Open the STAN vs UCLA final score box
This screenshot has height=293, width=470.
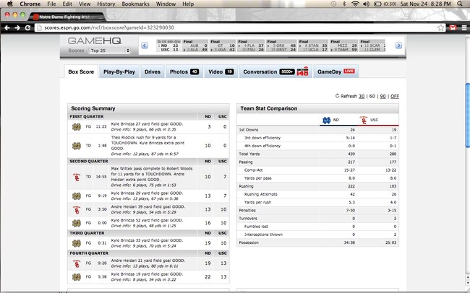pyautogui.click(x=312, y=45)
